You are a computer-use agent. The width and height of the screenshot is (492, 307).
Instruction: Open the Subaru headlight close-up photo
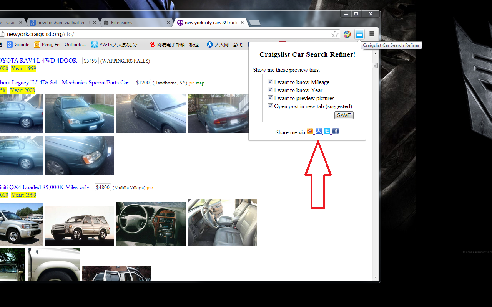[x=80, y=155]
